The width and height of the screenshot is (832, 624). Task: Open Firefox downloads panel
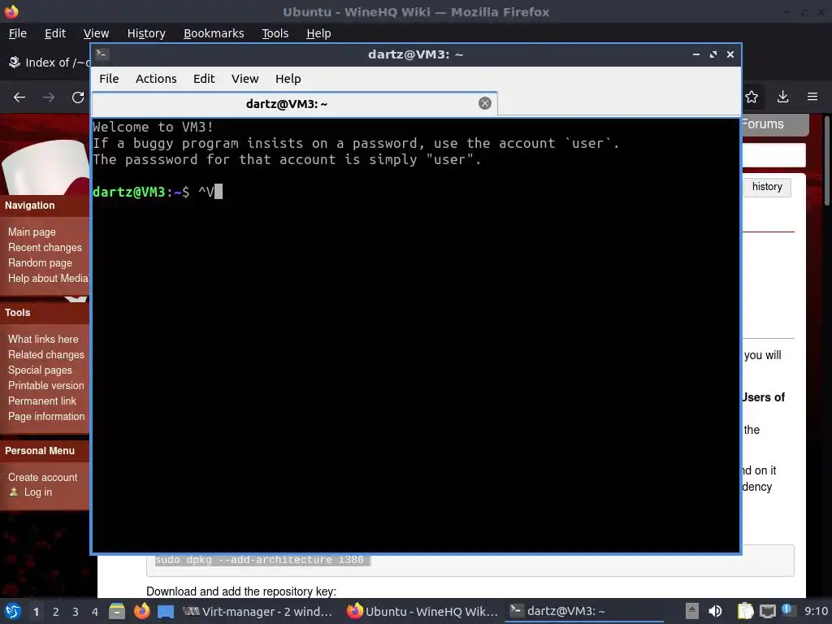[782, 97]
